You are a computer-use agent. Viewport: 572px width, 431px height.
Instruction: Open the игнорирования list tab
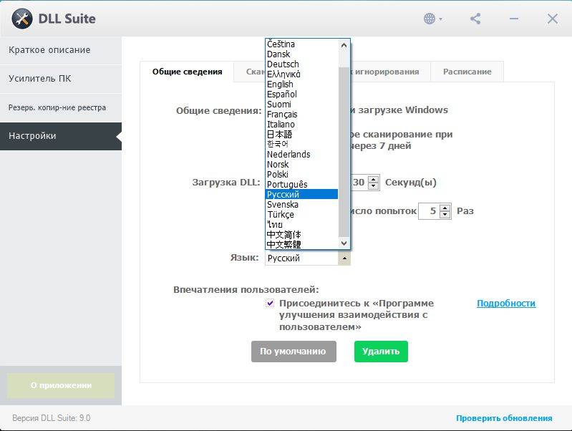[x=390, y=72]
